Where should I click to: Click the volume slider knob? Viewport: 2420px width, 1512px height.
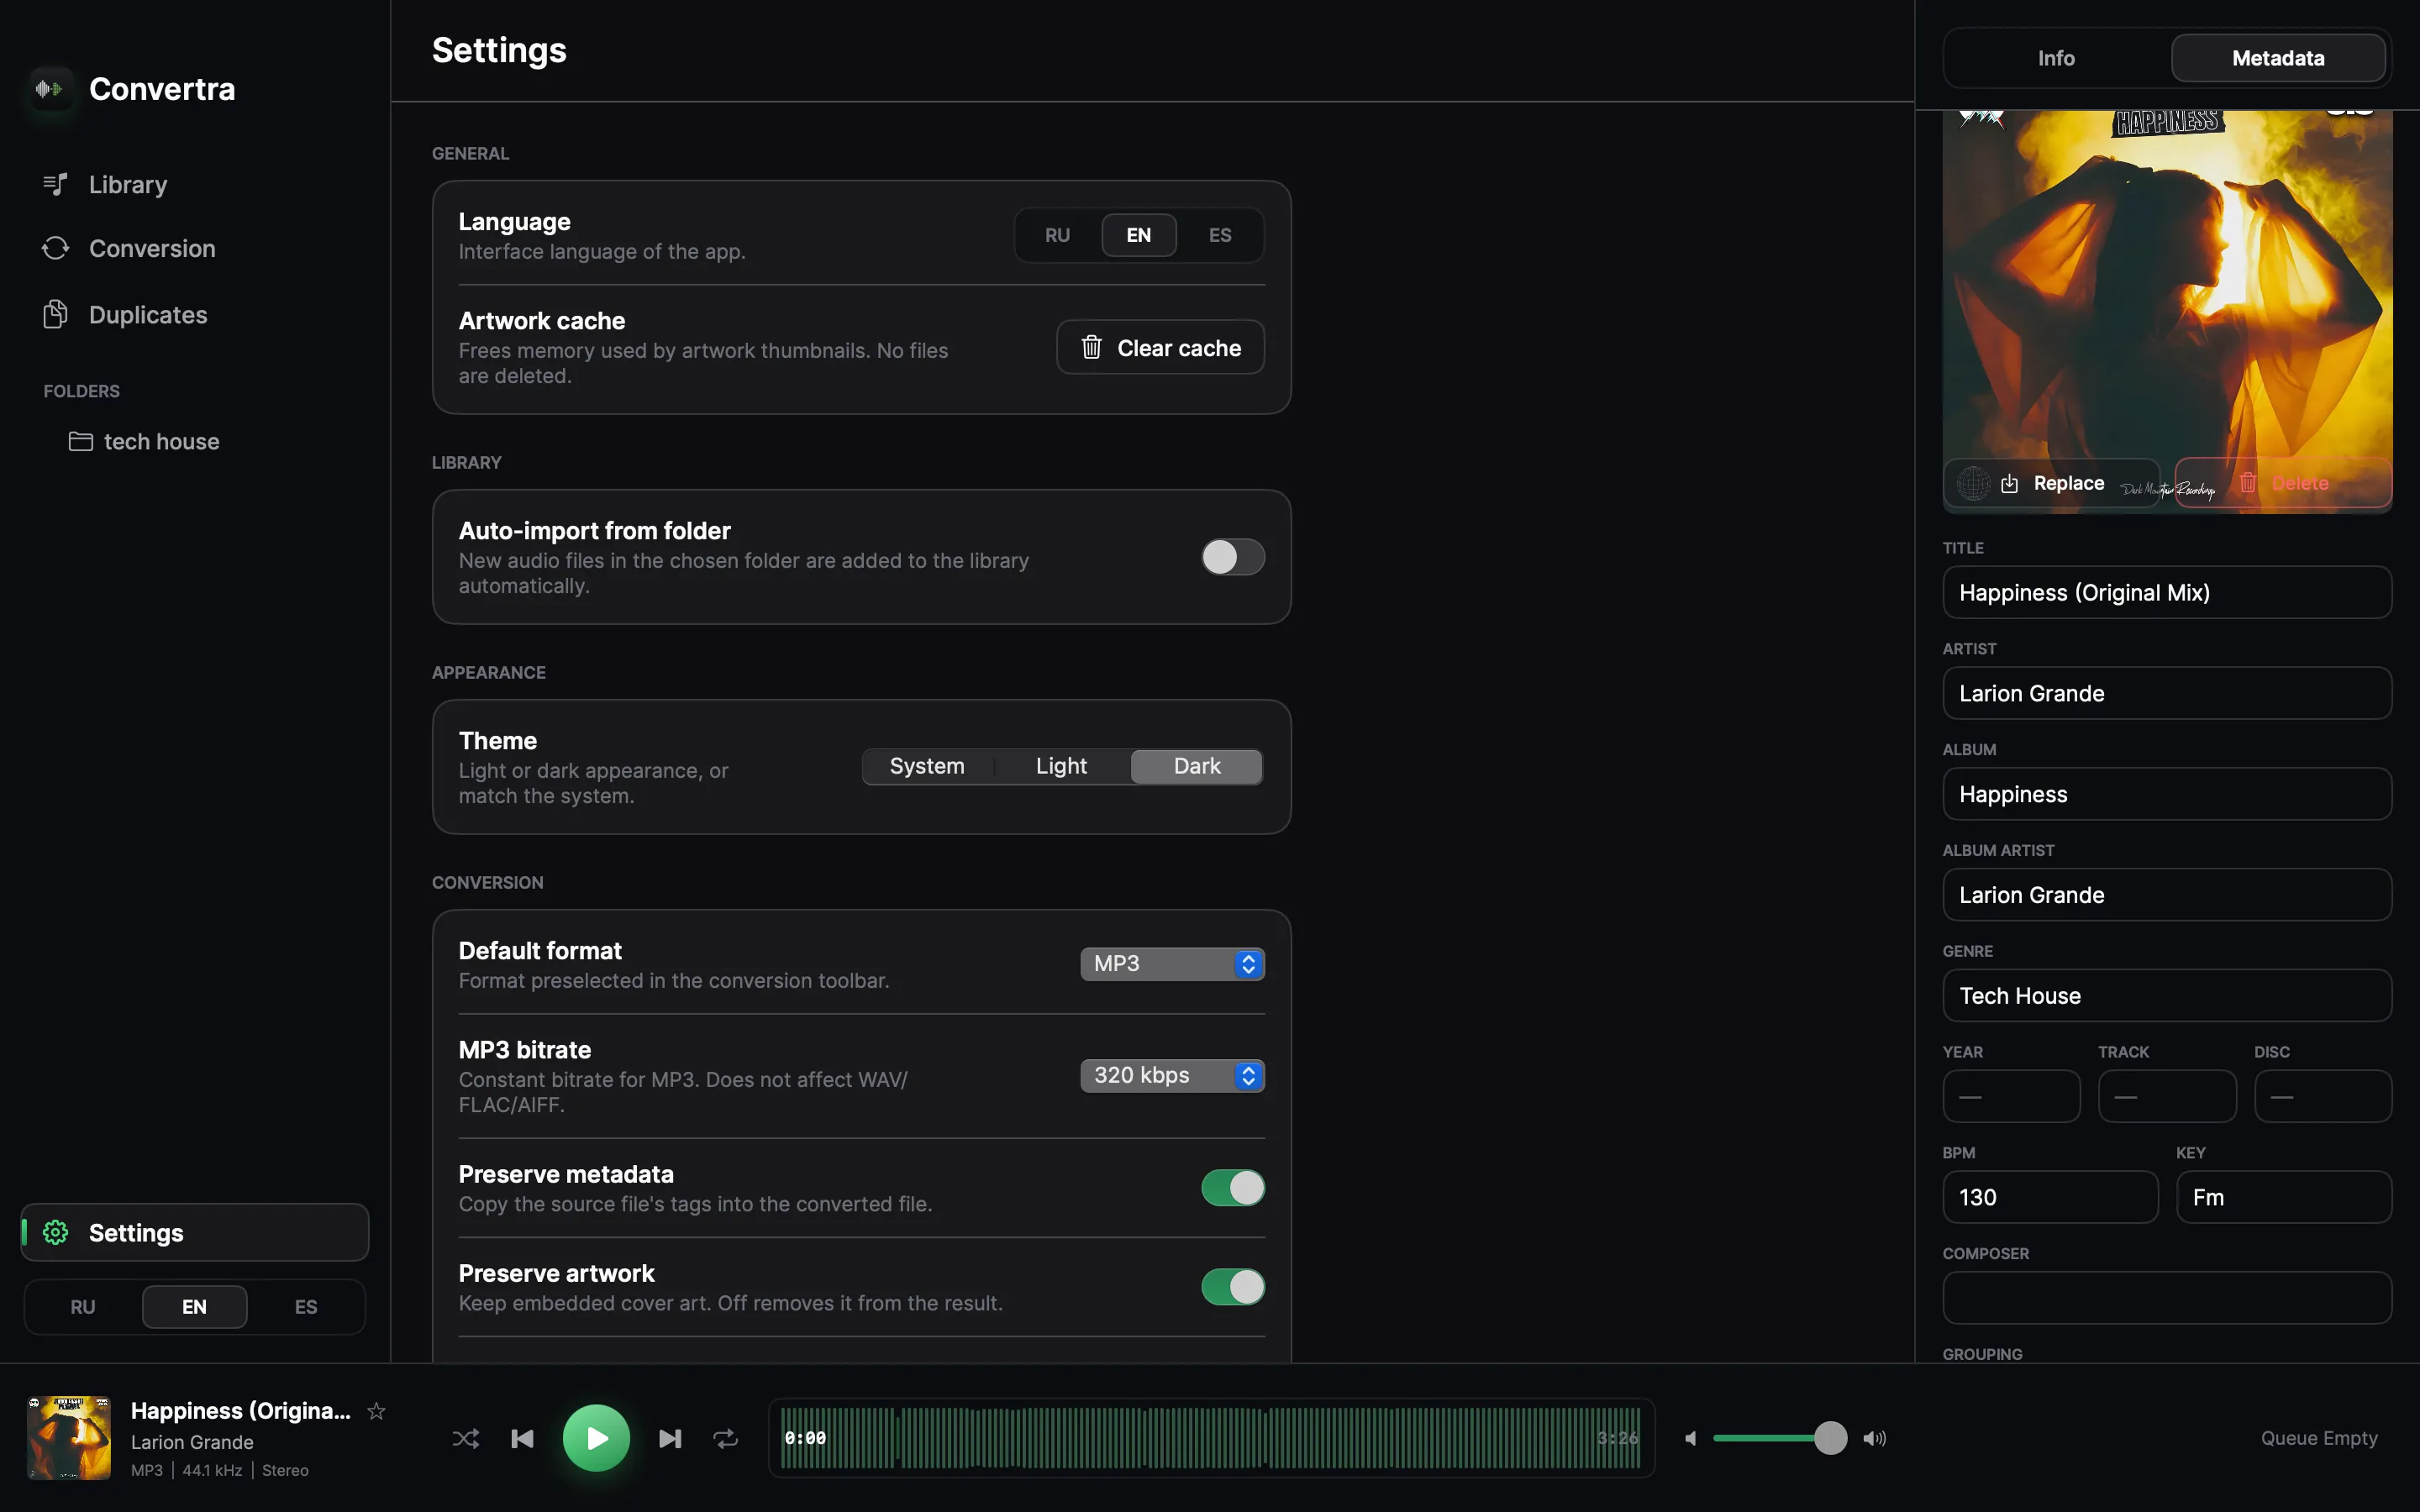1830,1438
